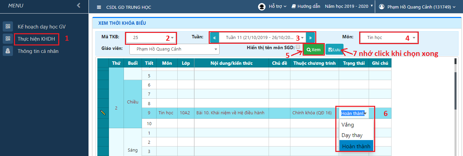
Task: Choose Hoàn thành option in status list
Action: [x=356, y=146]
